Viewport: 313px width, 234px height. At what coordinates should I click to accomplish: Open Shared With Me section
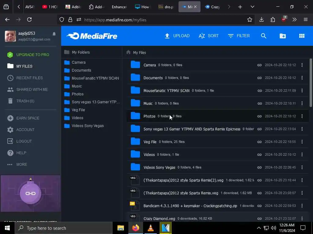point(28,90)
